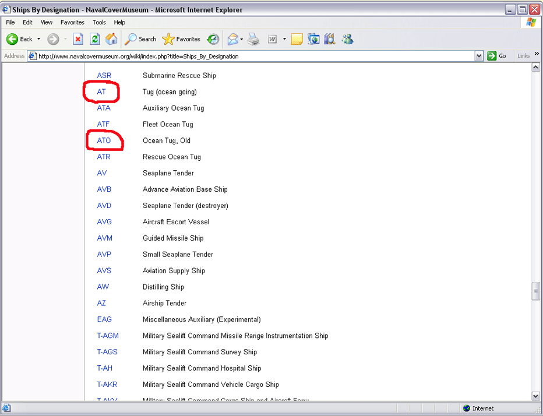The width and height of the screenshot is (543, 416).
Task: Open the View menu
Action: click(47, 22)
